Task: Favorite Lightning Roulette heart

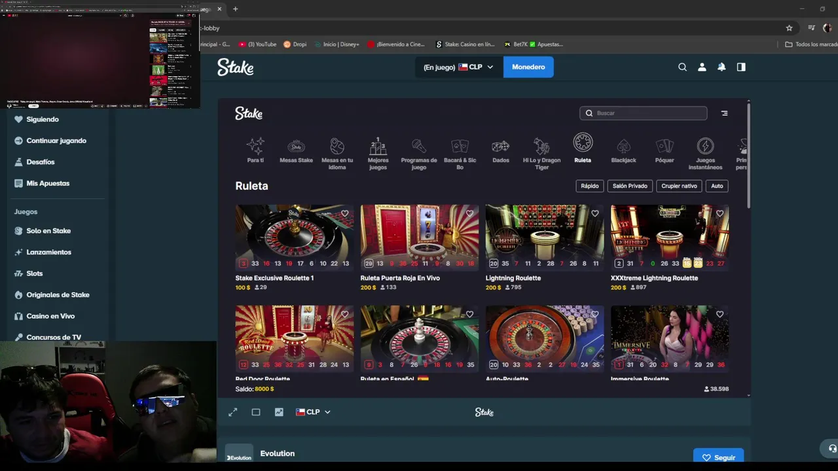Action: (x=594, y=213)
